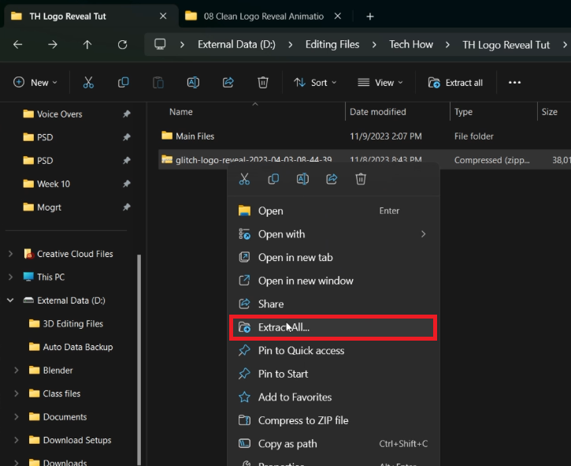Click the Cut icon in the toolbar
The width and height of the screenshot is (571, 466).
click(88, 83)
